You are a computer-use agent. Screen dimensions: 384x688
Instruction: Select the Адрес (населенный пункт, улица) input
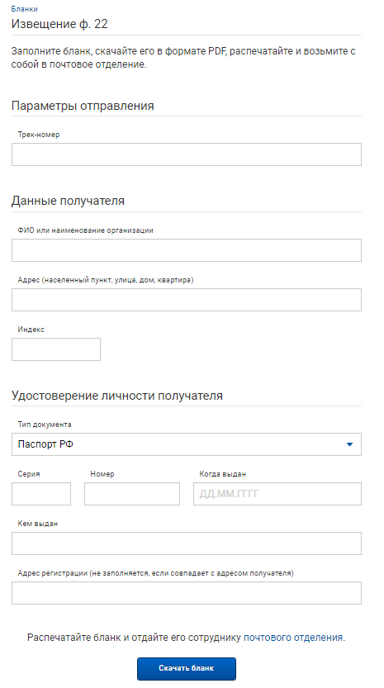click(x=187, y=300)
